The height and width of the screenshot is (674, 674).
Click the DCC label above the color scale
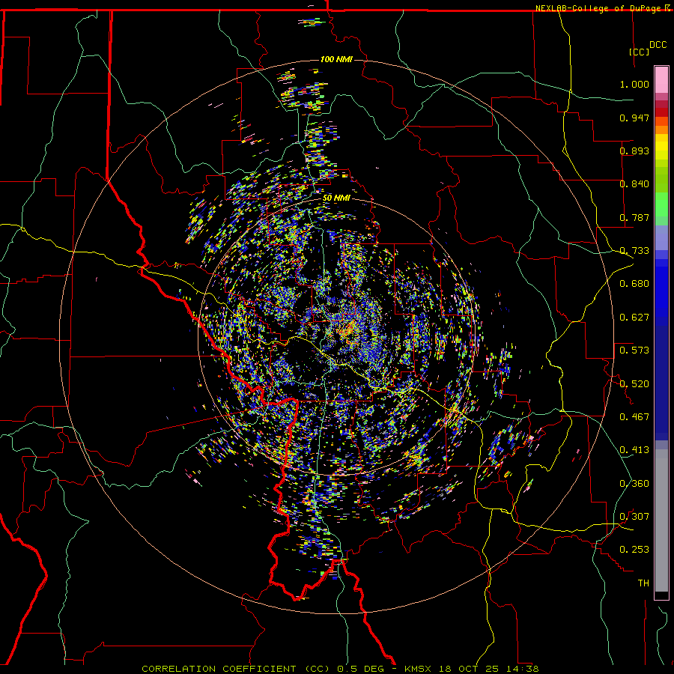[658, 45]
